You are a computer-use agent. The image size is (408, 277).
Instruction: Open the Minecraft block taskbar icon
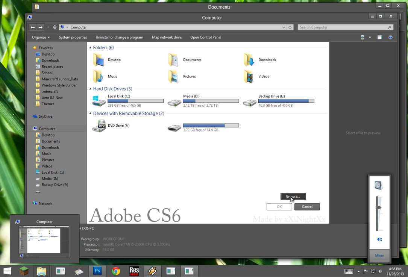[x=24, y=271]
